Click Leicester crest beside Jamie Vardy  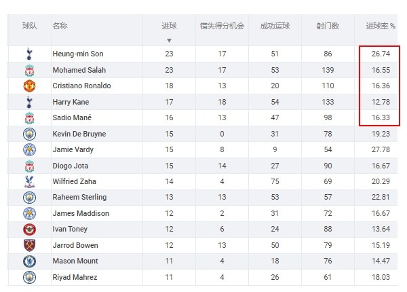coord(29,149)
